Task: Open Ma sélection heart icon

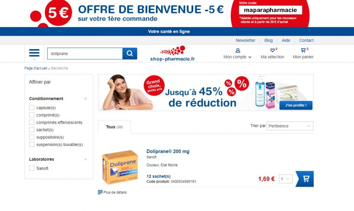Action: tap(273, 50)
